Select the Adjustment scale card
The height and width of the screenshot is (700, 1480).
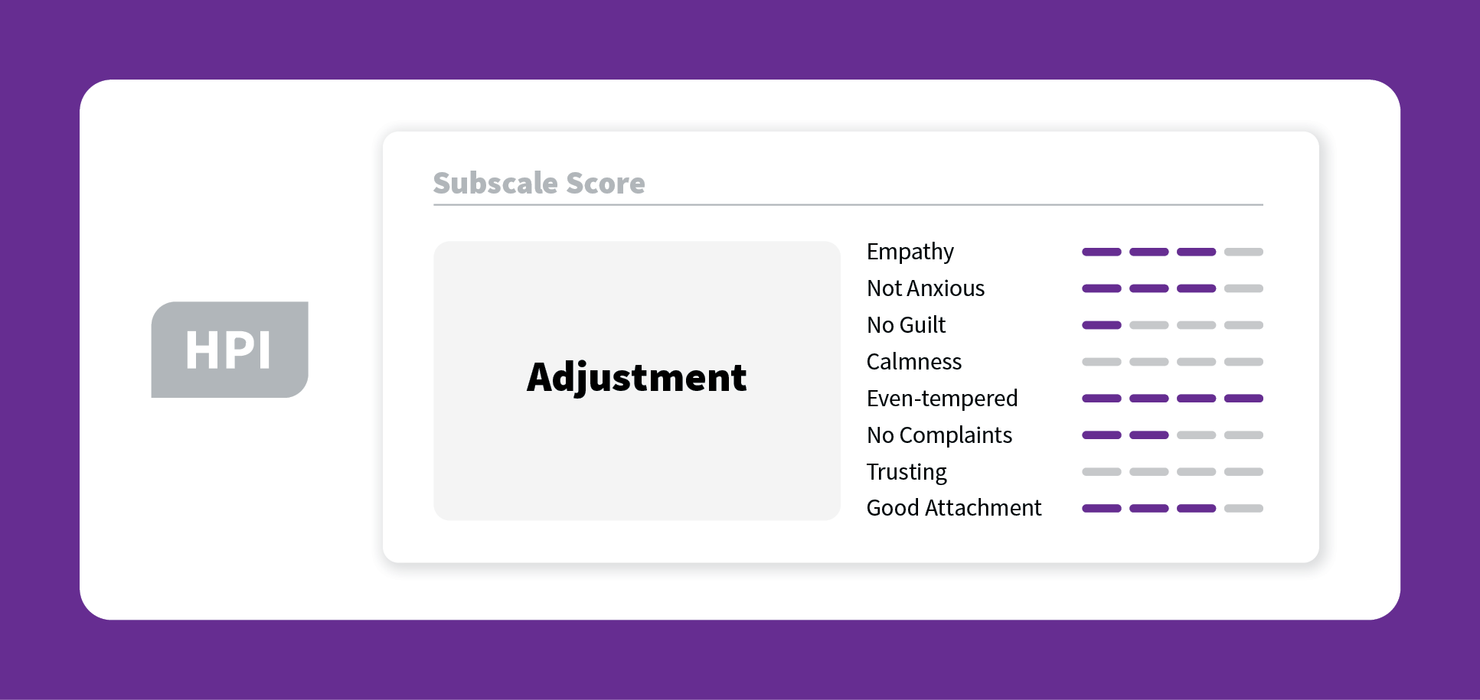click(637, 381)
